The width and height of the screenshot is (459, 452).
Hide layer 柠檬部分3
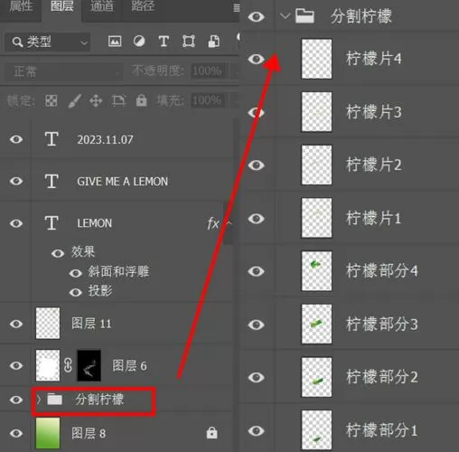257,325
